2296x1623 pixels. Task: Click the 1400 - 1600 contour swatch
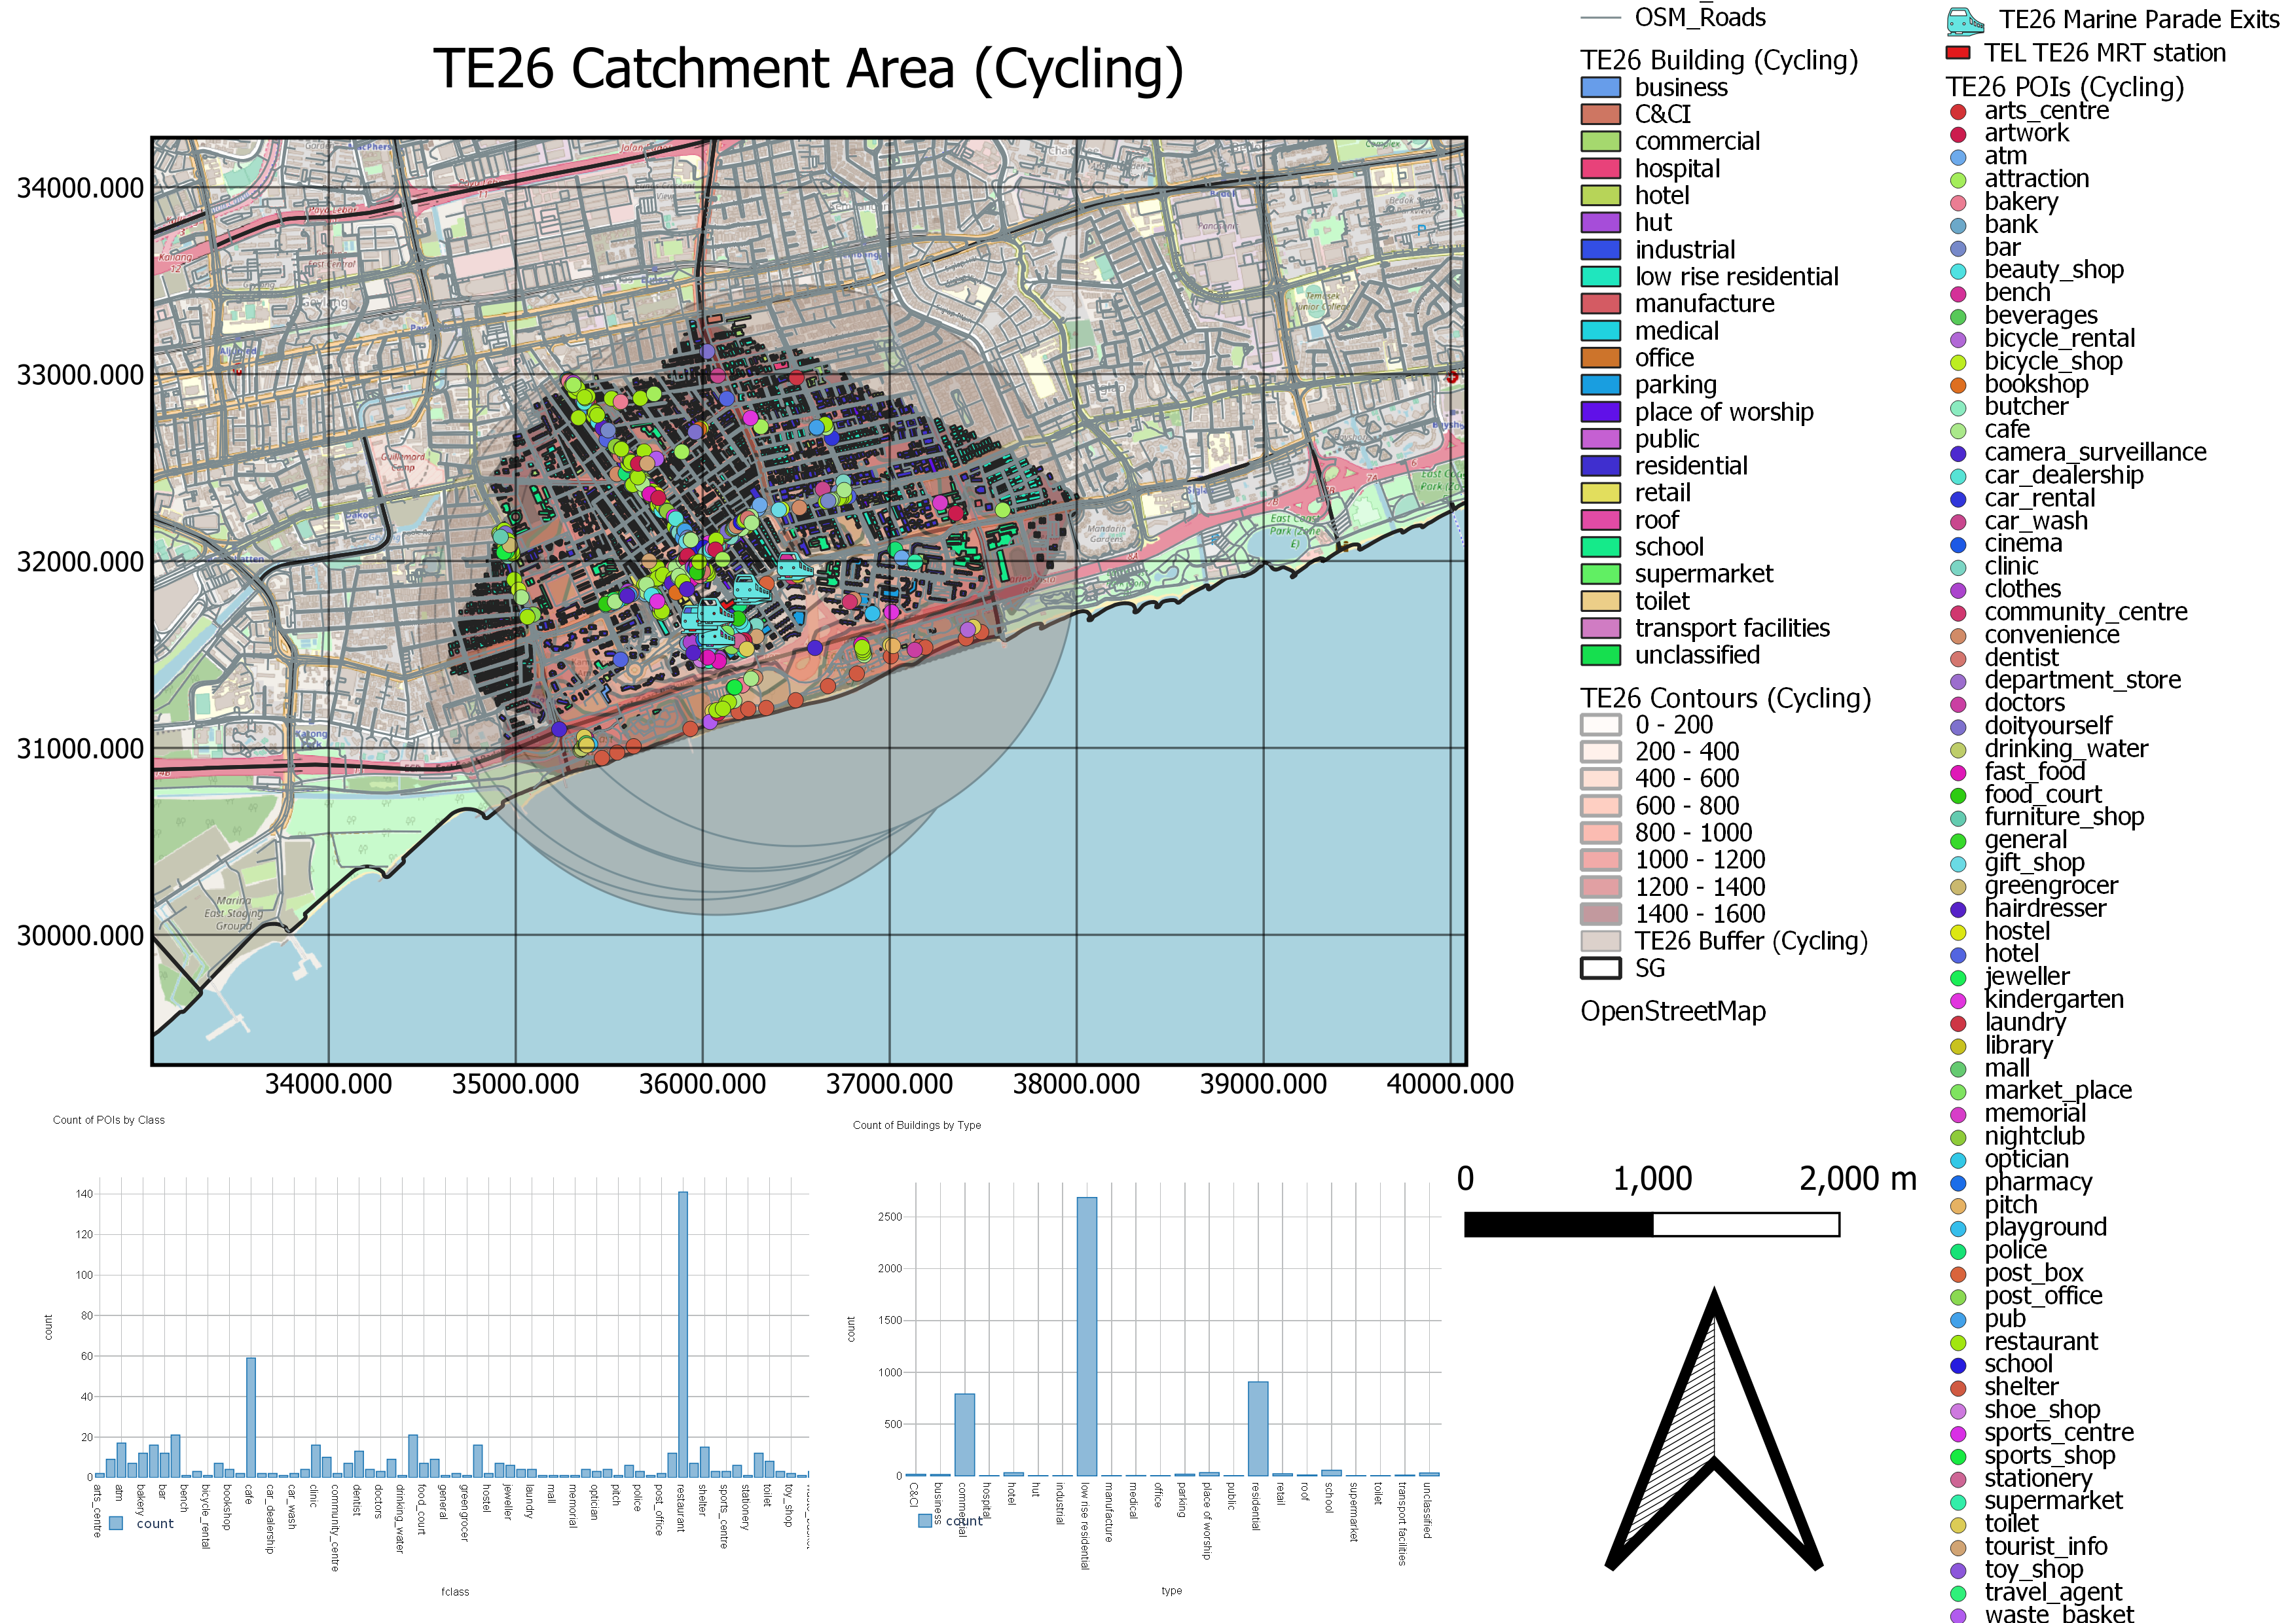1600,914
